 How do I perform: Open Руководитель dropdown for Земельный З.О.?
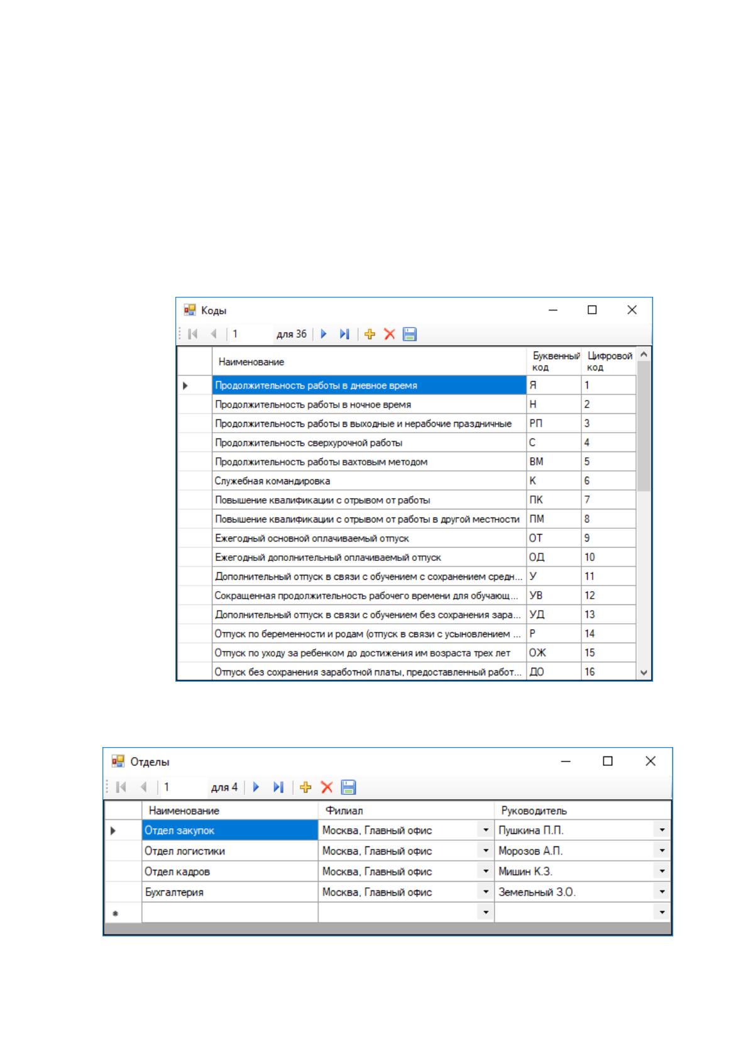pos(663,892)
